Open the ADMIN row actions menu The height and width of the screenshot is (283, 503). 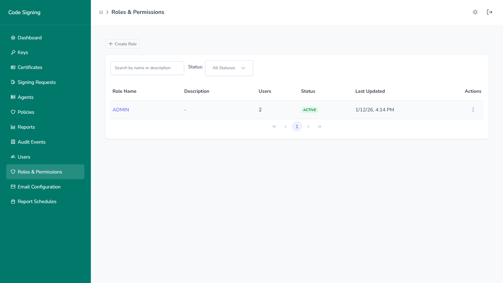click(x=473, y=110)
